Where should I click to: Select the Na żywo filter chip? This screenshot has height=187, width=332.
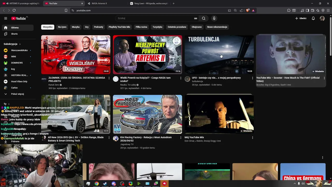pos(62,27)
